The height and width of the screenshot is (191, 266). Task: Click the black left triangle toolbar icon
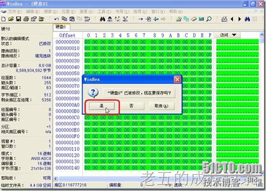(232, 19)
